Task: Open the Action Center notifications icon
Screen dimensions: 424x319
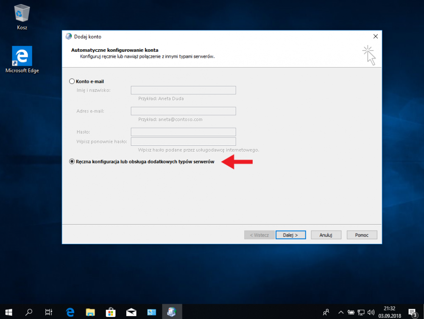Action: point(413,313)
